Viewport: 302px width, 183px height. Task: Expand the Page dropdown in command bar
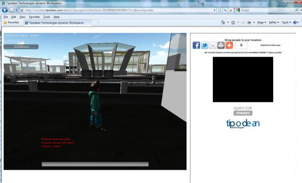click(x=261, y=23)
